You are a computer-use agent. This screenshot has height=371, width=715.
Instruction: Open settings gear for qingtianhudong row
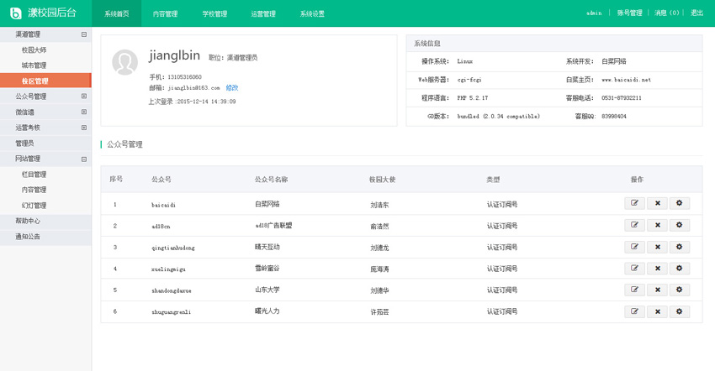680,247
